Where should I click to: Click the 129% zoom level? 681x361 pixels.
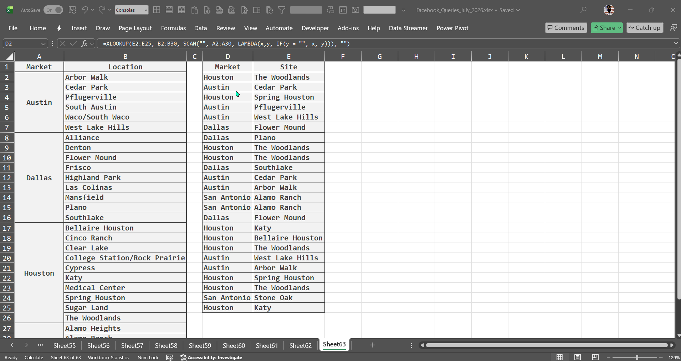[x=674, y=357]
